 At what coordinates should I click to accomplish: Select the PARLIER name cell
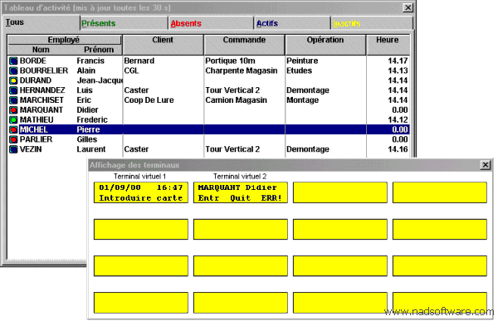pos(36,139)
